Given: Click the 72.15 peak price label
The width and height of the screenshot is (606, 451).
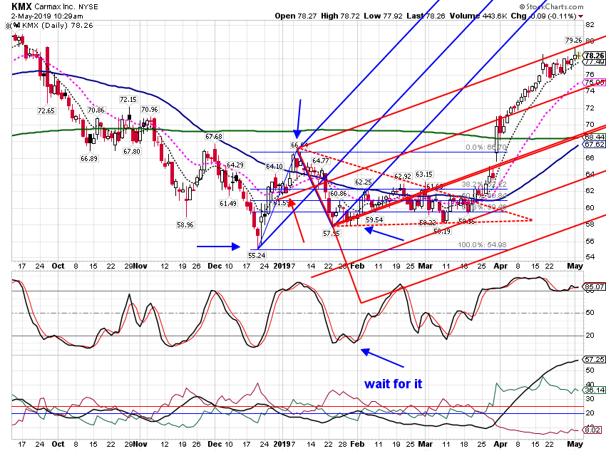Looking at the screenshot, I should (128, 100).
